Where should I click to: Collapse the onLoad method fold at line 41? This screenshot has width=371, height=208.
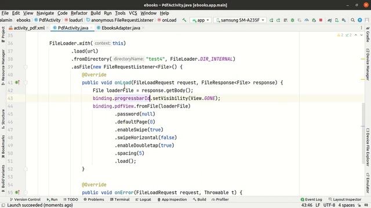click(x=26, y=83)
